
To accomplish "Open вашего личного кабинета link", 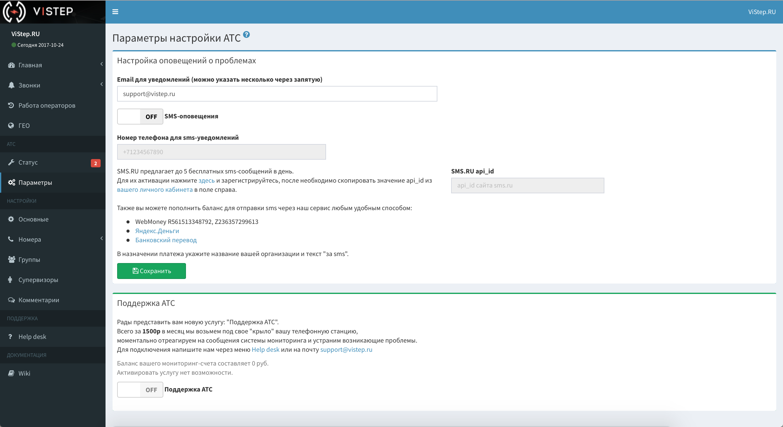I will [155, 190].
